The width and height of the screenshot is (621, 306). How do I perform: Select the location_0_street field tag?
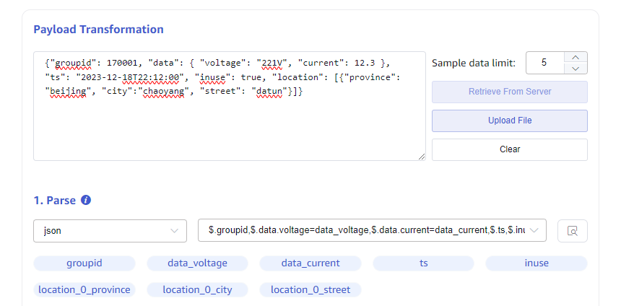[x=310, y=289]
